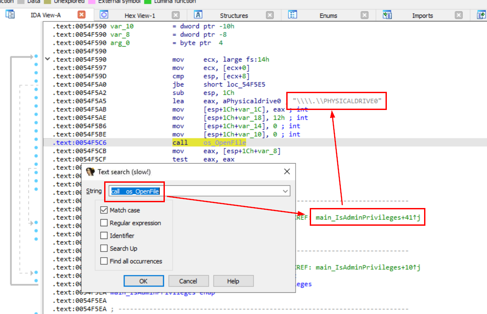
Task: Open the String search history dropdown
Action: (x=286, y=191)
